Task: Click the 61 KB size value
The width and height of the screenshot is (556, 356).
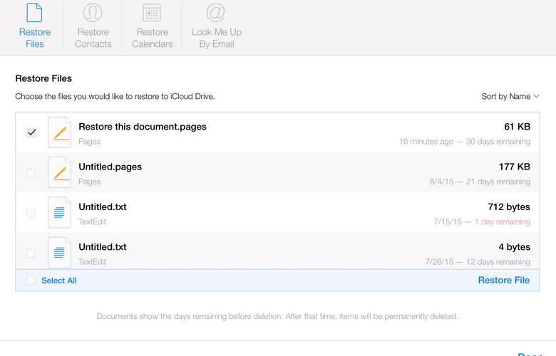Action: point(517,127)
